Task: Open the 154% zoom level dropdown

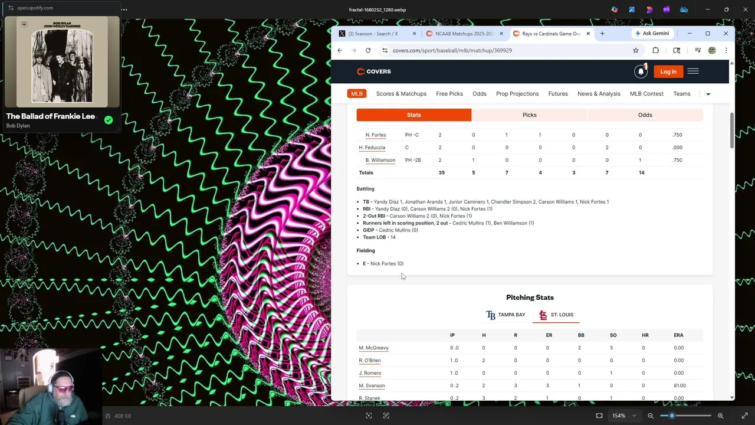Action: [x=624, y=416]
